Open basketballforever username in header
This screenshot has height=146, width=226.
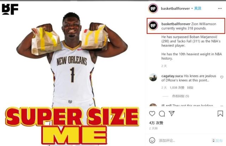[x=175, y=8]
